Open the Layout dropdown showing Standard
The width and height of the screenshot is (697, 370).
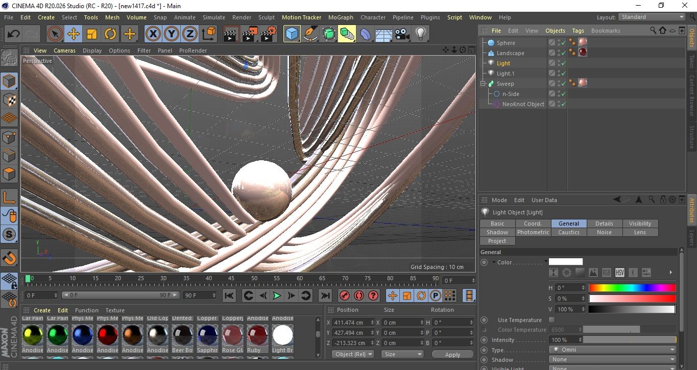(652, 17)
